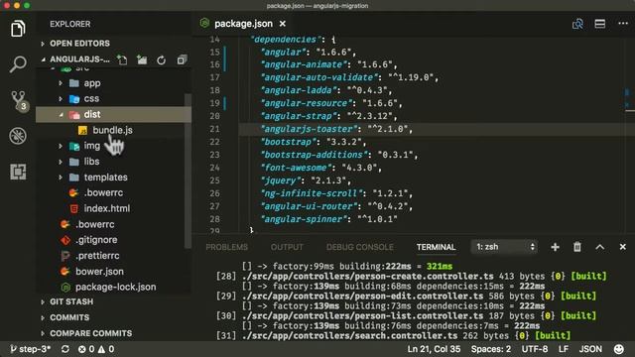635x357 pixels.
Task: Click the "font-awesome": "4.3.0" line
Action: [x=321, y=168]
